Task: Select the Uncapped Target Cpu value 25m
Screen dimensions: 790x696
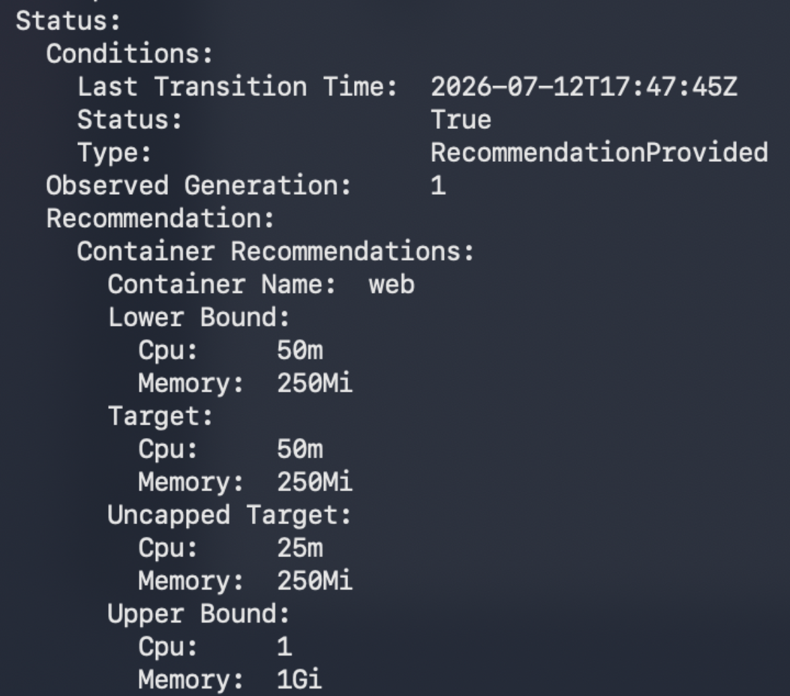Action: (x=300, y=548)
